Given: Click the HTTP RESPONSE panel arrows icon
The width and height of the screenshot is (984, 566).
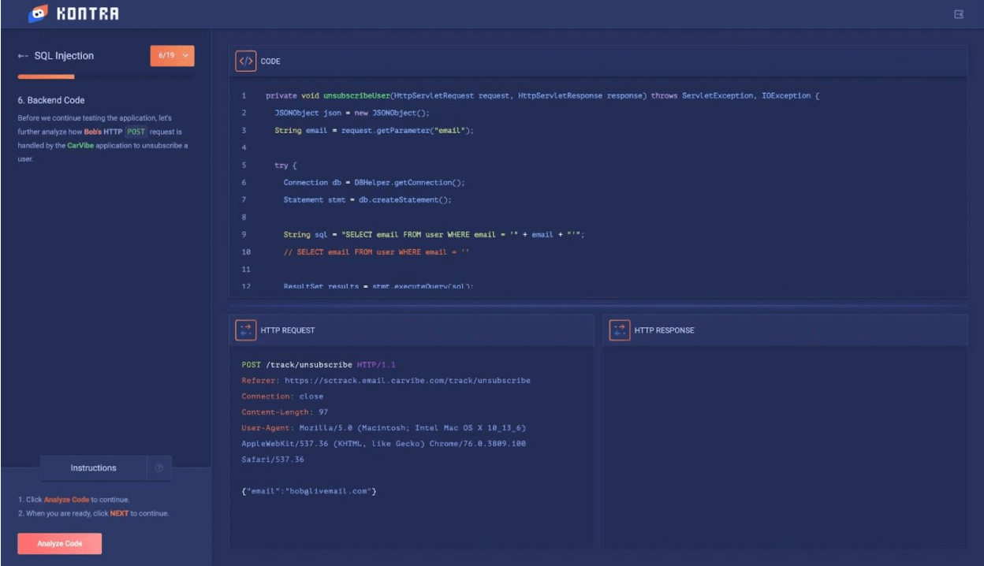Looking at the screenshot, I should pos(619,330).
